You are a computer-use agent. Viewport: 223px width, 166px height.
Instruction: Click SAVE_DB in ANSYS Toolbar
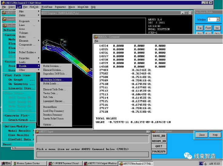tap(159, 136)
